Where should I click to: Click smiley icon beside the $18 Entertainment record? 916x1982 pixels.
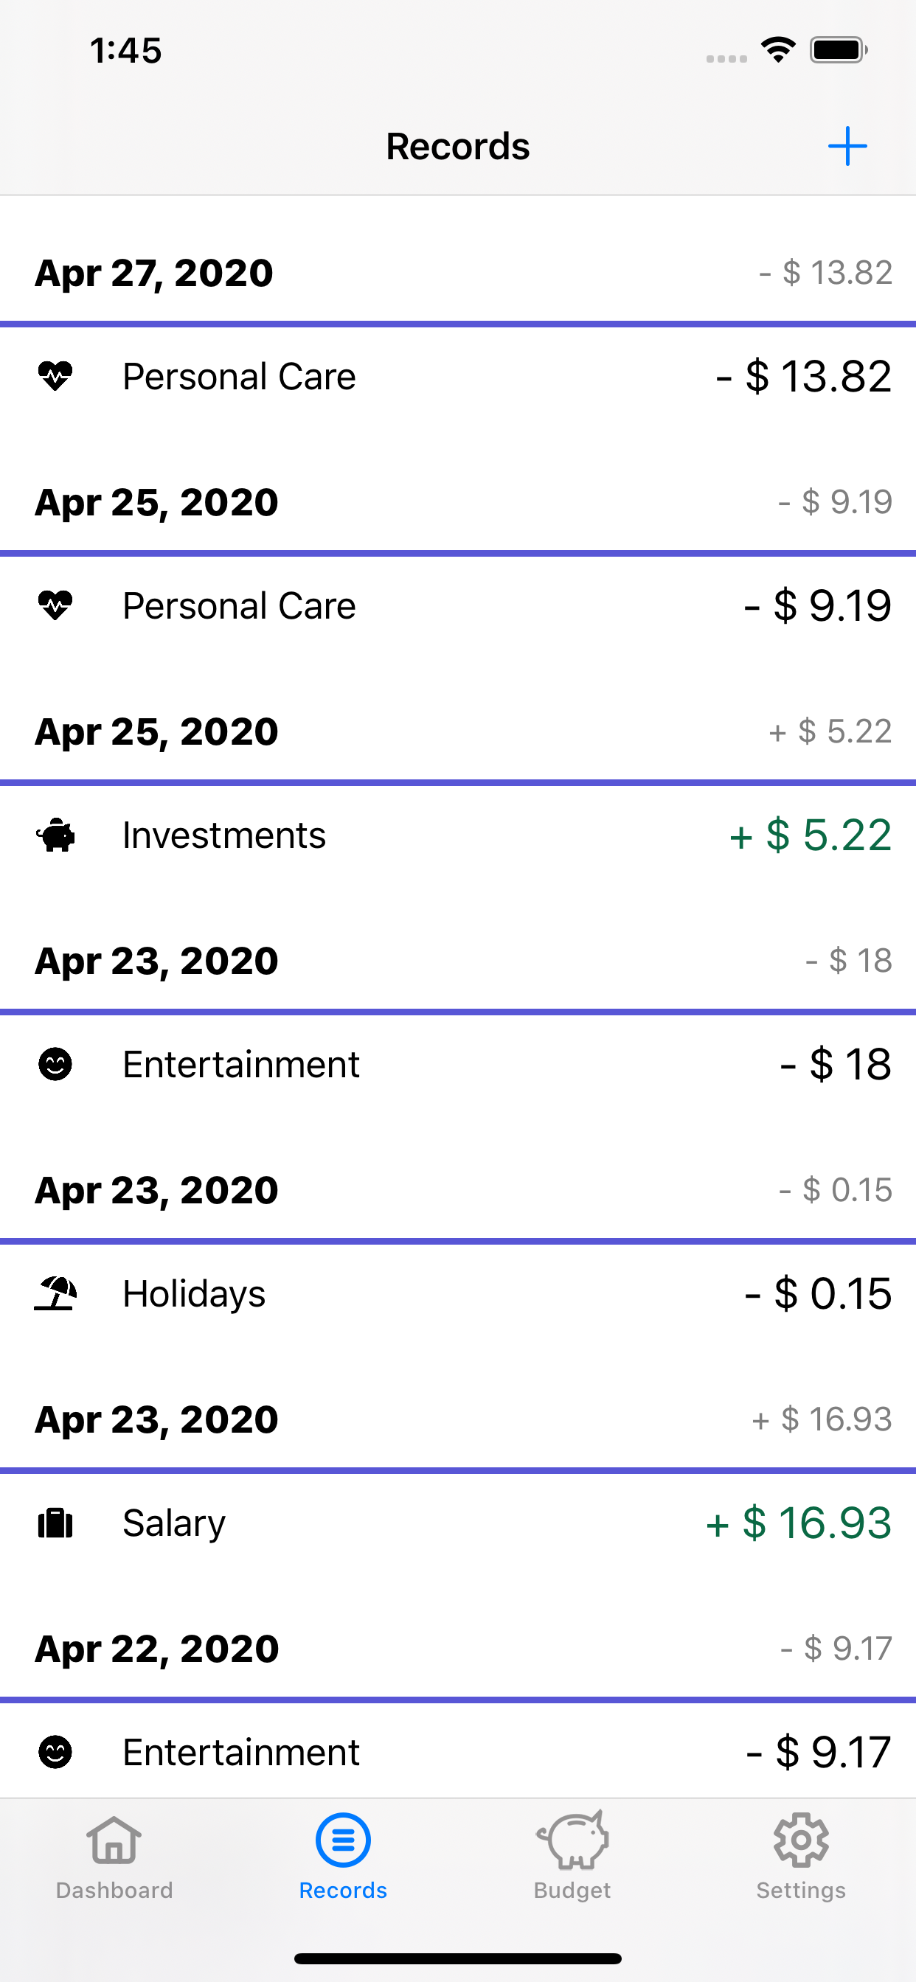click(x=55, y=1065)
